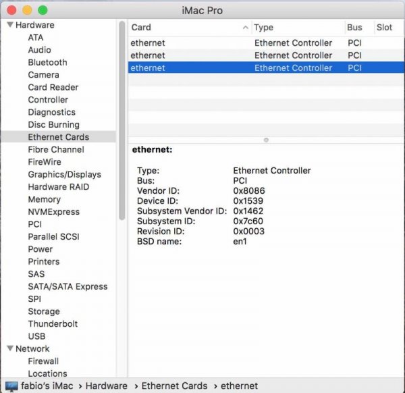This screenshot has height=393, width=405.
Task: Click Subsystem Vendor ID value 0x1462
Action: tap(248, 211)
